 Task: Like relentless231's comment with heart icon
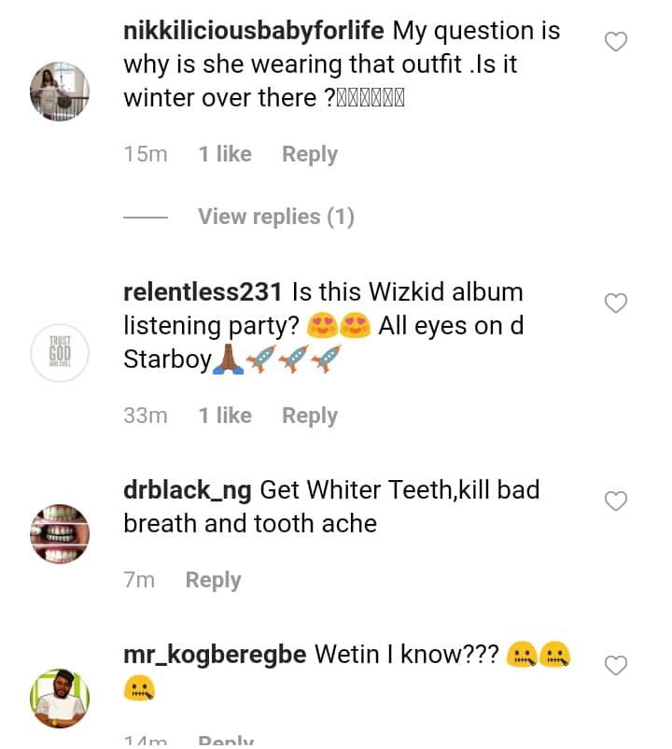(616, 303)
